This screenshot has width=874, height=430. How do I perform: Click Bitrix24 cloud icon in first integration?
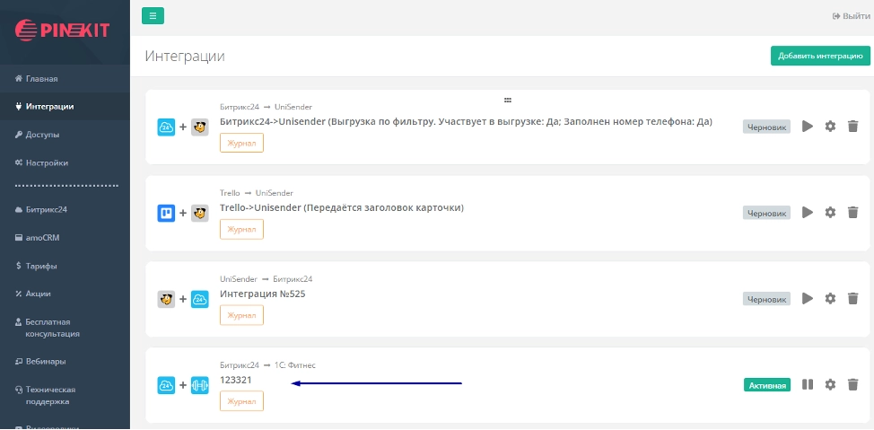(x=166, y=127)
